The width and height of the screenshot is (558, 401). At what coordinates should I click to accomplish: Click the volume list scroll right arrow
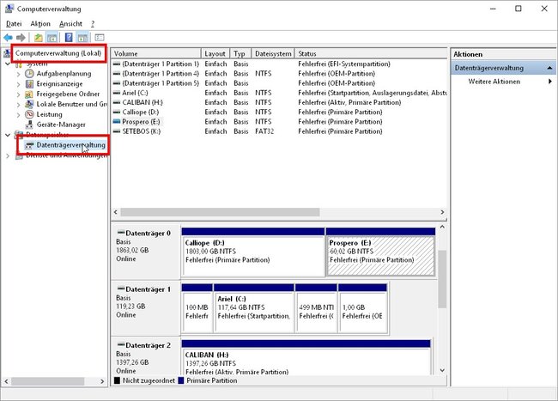click(x=442, y=212)
